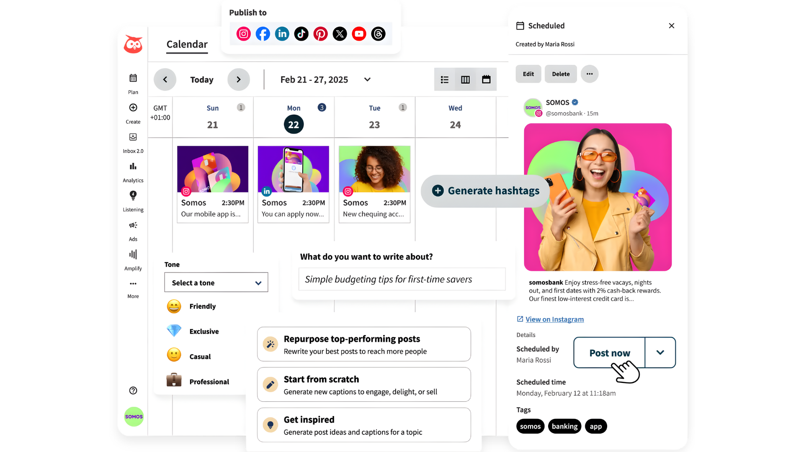Click the Generate hashtags button

coord(486,191)
